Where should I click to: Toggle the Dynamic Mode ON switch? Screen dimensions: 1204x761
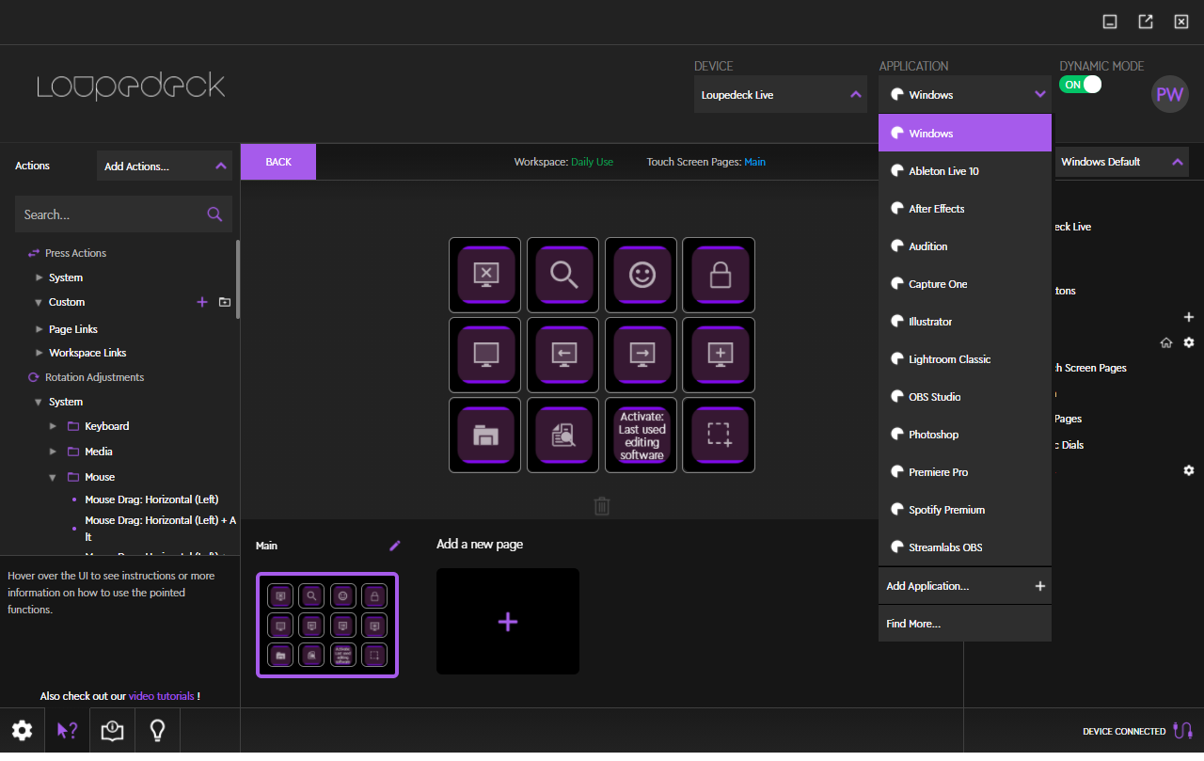tap(1080, 85)
